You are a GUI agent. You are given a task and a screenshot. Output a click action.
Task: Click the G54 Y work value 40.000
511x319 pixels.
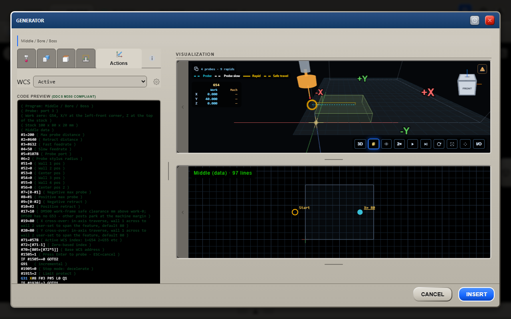tap(212, 99)
